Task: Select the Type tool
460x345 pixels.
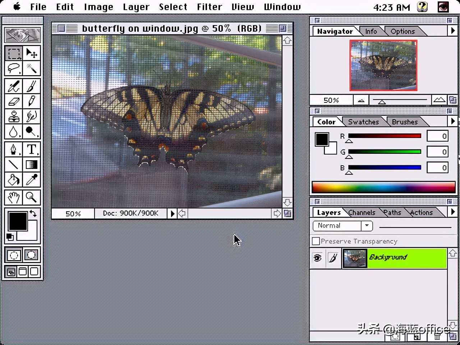Action: (x=32, y=149)
